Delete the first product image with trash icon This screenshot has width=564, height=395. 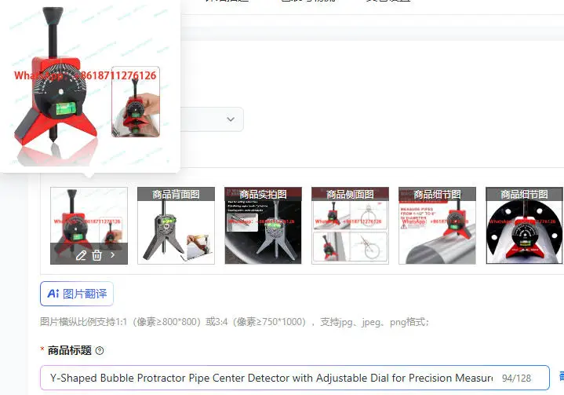(x=96, y=255)
